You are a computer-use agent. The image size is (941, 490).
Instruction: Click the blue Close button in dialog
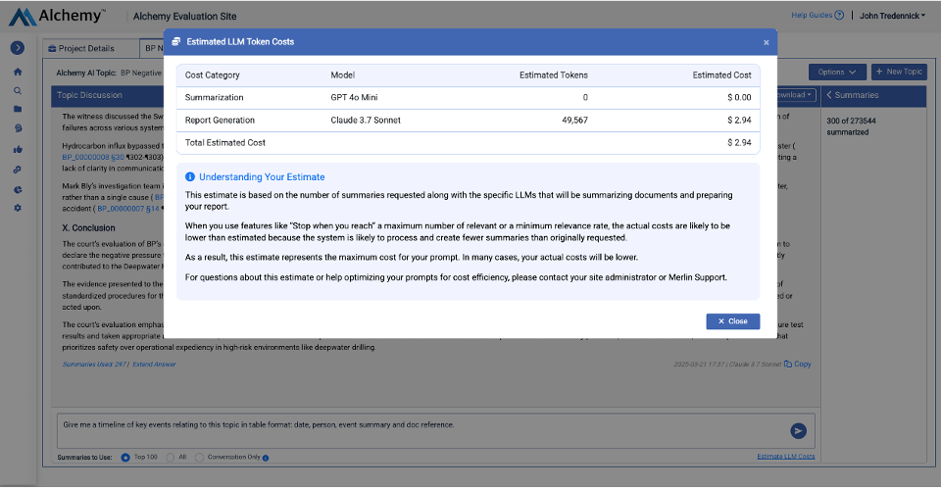(732, 321)
